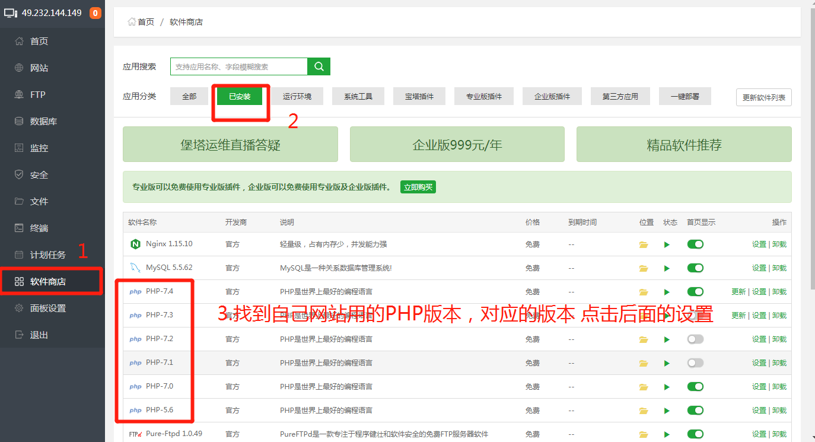Screen dimensions: 815x442
Task: Open 文件 in the sidebar
Action: pos(52,201)
